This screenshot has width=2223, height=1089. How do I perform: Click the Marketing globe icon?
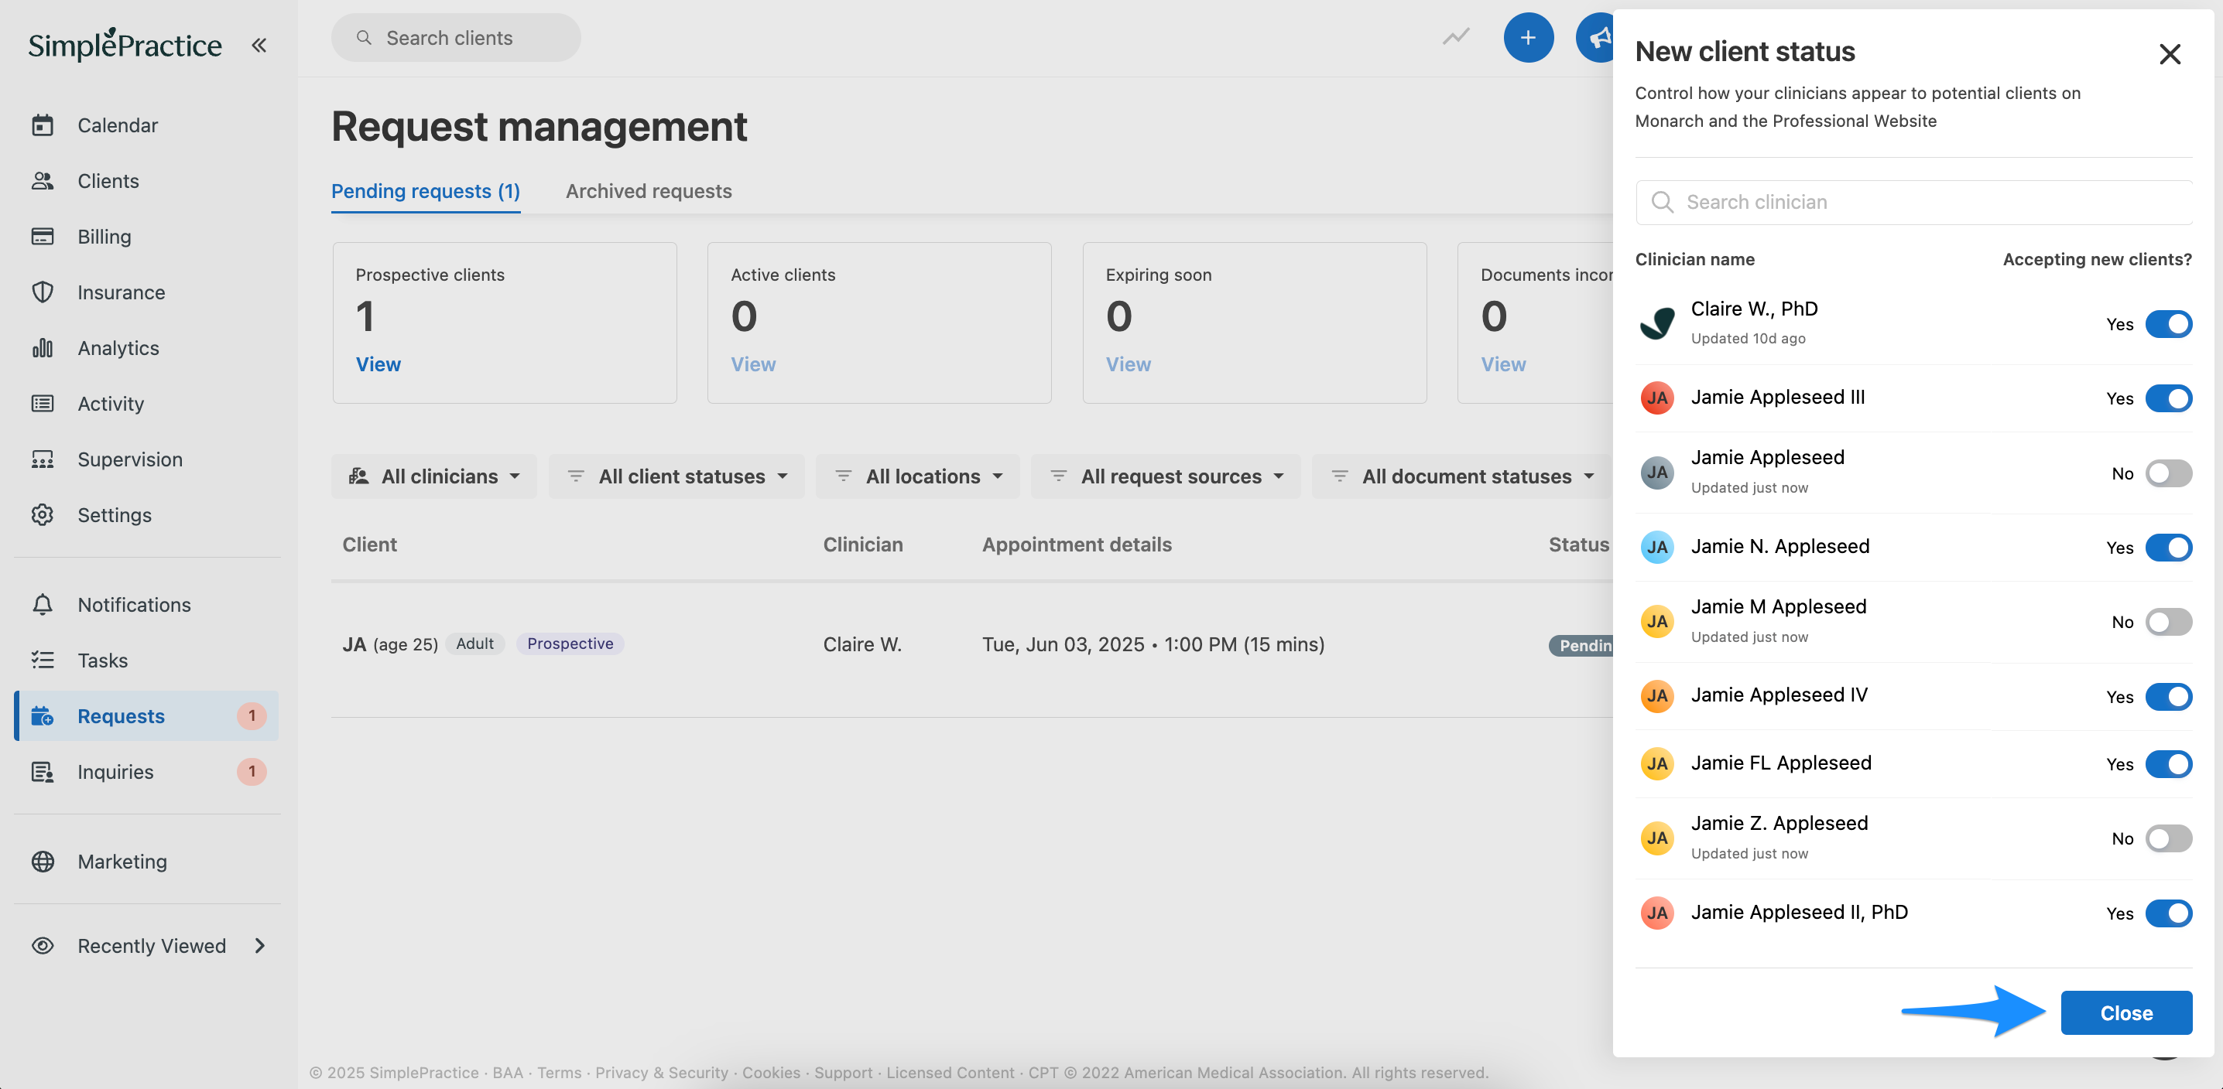[x=43, y=862]
